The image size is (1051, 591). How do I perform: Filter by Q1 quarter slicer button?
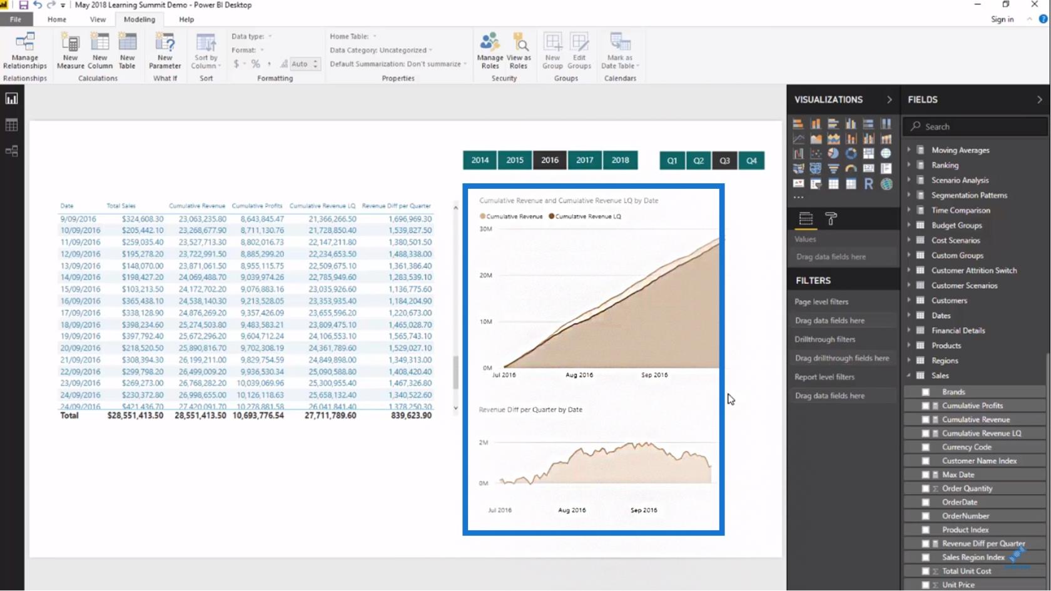pyautogui.click(x=672, y=161)
